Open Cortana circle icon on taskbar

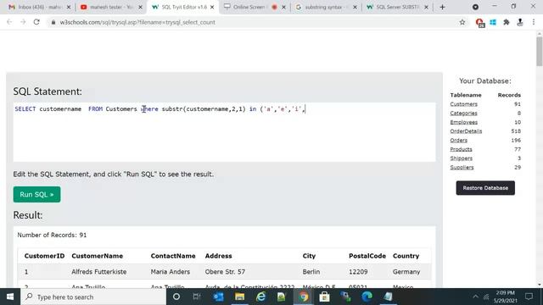(176, 297)
